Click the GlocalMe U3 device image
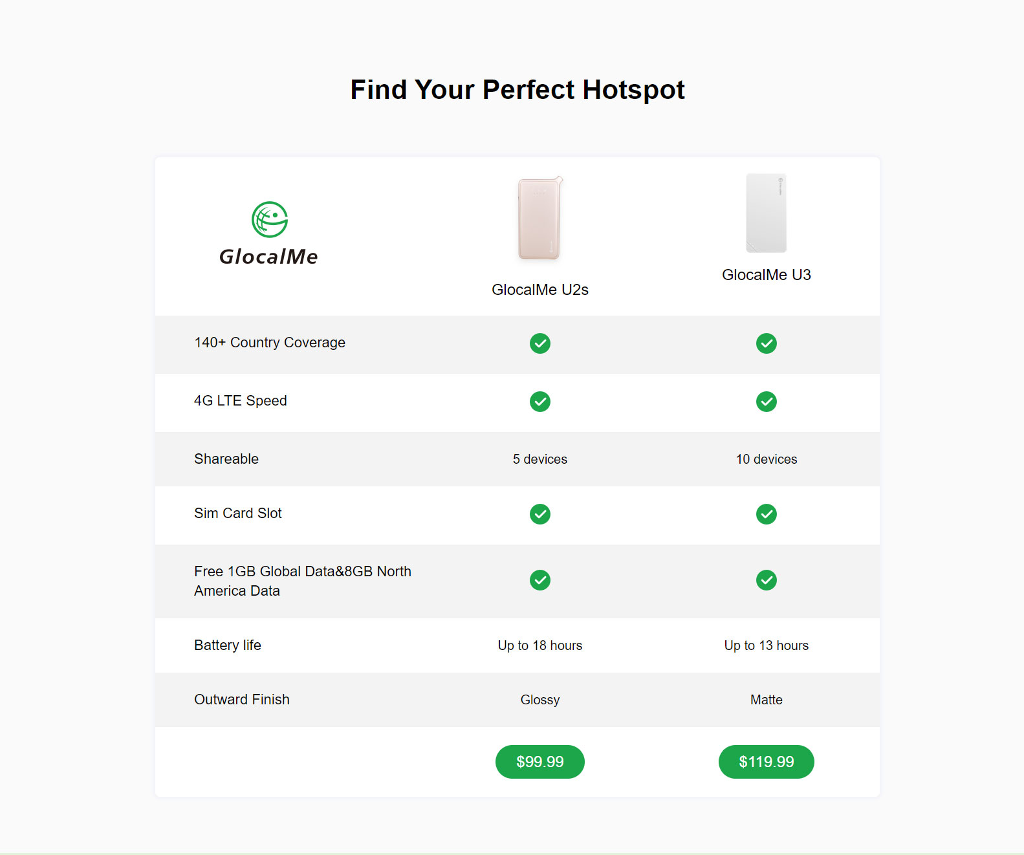 coord(767,213)
